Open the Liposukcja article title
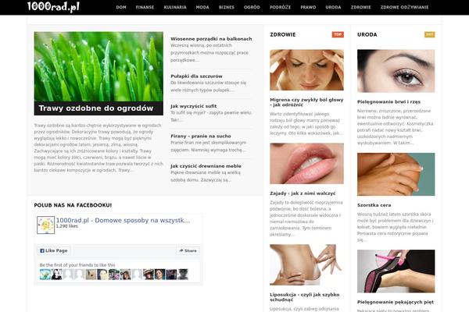 (305, 297)
